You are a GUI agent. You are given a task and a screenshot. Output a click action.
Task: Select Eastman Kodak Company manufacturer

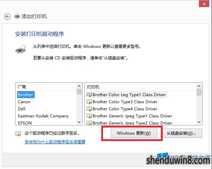43,116
